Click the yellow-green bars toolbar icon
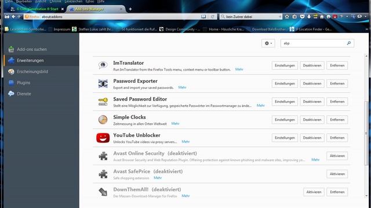Screen dimensions: 371x208 tap(315, 17)
